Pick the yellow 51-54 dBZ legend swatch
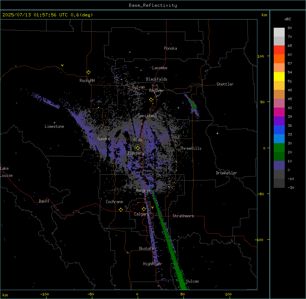This screenshot has width=306, height=299. pos(279,76)
